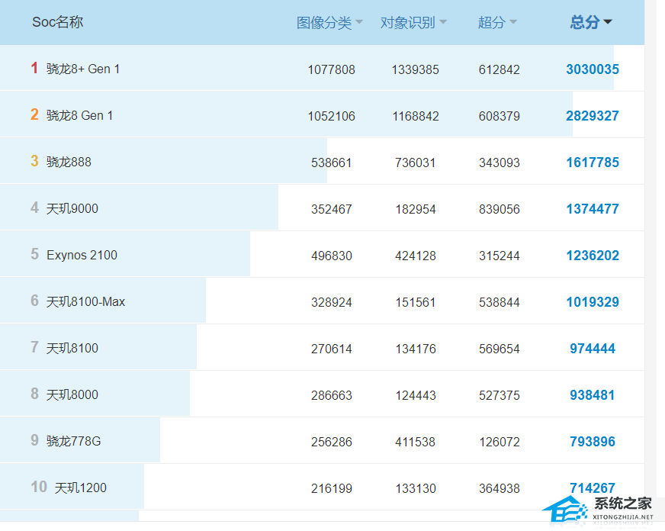
Task: Click total score 714267
Action: (593, 488)
